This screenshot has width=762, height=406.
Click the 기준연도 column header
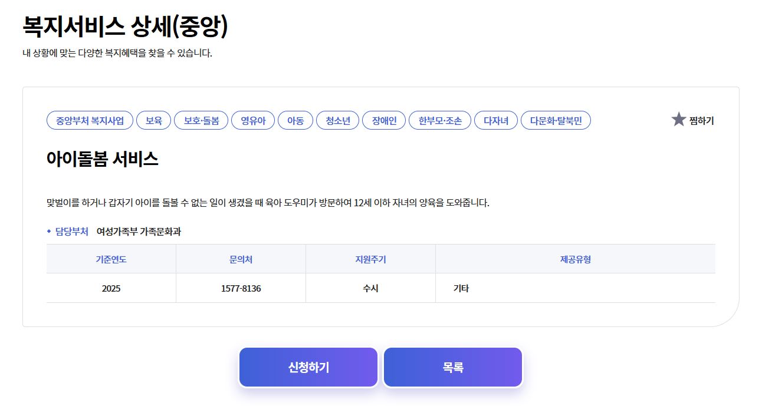tap(111, 258)
